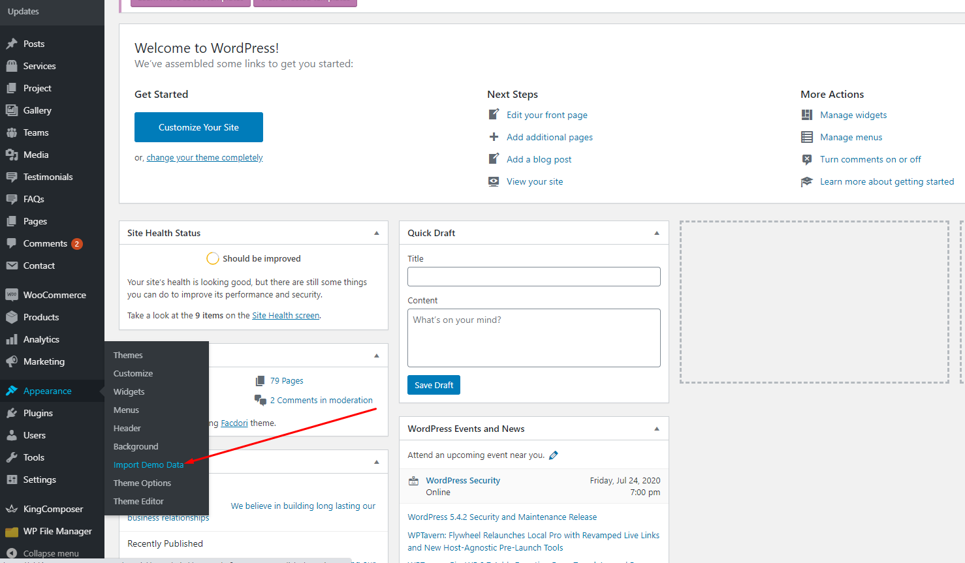Collapse the Site Health Status panel
This screenshot has height=563, width=965.
click(x=376, y=233)
